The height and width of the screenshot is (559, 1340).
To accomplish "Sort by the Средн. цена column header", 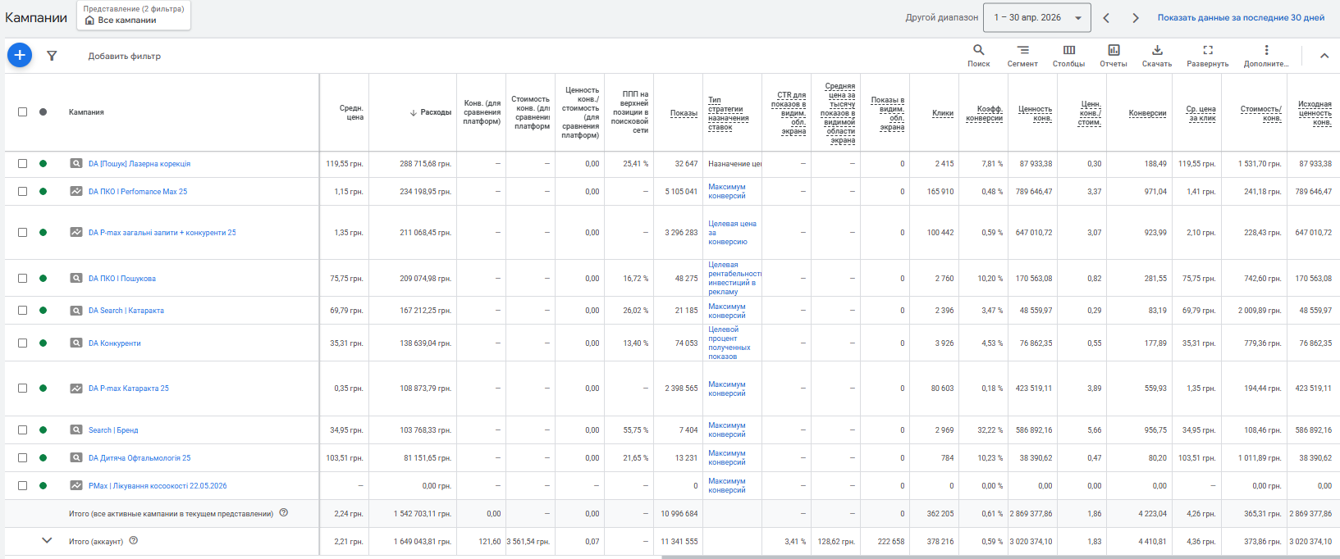I will 351,112.
